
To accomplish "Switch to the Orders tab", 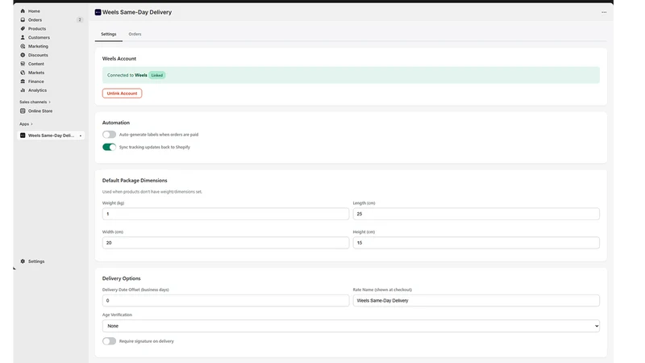I will pos(135,34).
